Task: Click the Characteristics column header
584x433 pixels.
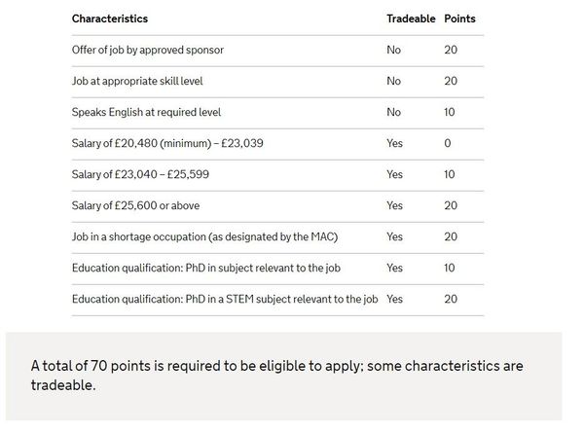Action: [x=110, y=18]
